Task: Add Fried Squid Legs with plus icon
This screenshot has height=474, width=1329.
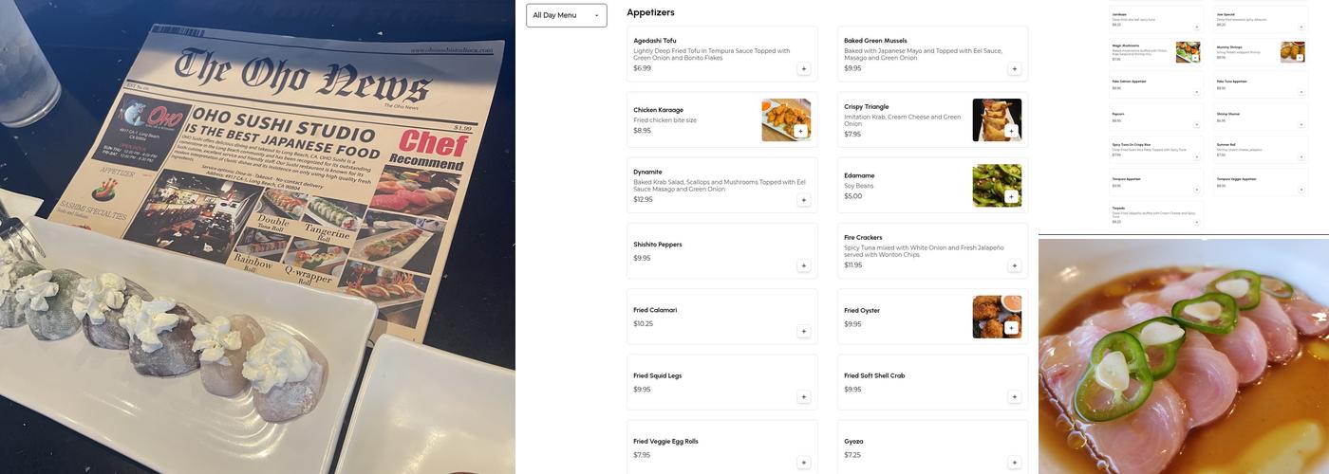Action: 803,397
